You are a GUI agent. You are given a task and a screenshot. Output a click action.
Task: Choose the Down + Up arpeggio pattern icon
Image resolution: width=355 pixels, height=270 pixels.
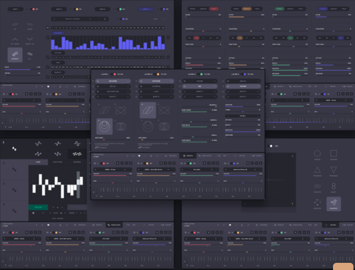tap(30, 39)
